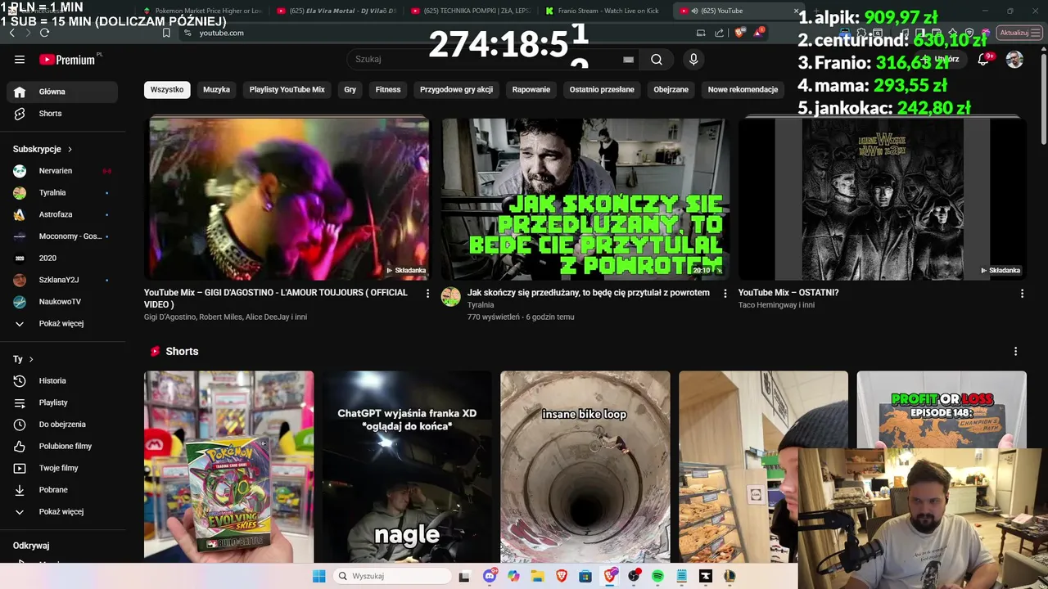
Task: Select Playlisty YouTube Mix chip
Action: click(x=287, y=89)
